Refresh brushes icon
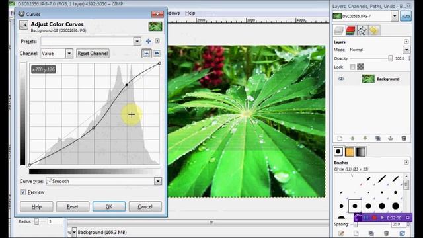Viewport: 423px width, 238px height. (403, 233)
